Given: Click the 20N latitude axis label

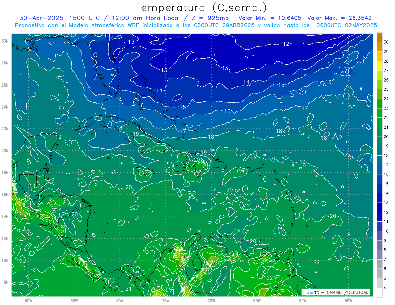Looking at the screenshot, I should (5, 150).
